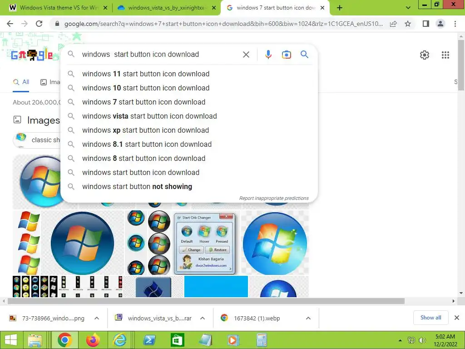Switch to Chrome in taskbar
The image size is (465, 349).
64,340
